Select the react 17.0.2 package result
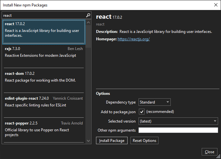The width and height of the screenshot is (221, 159). 44,32
